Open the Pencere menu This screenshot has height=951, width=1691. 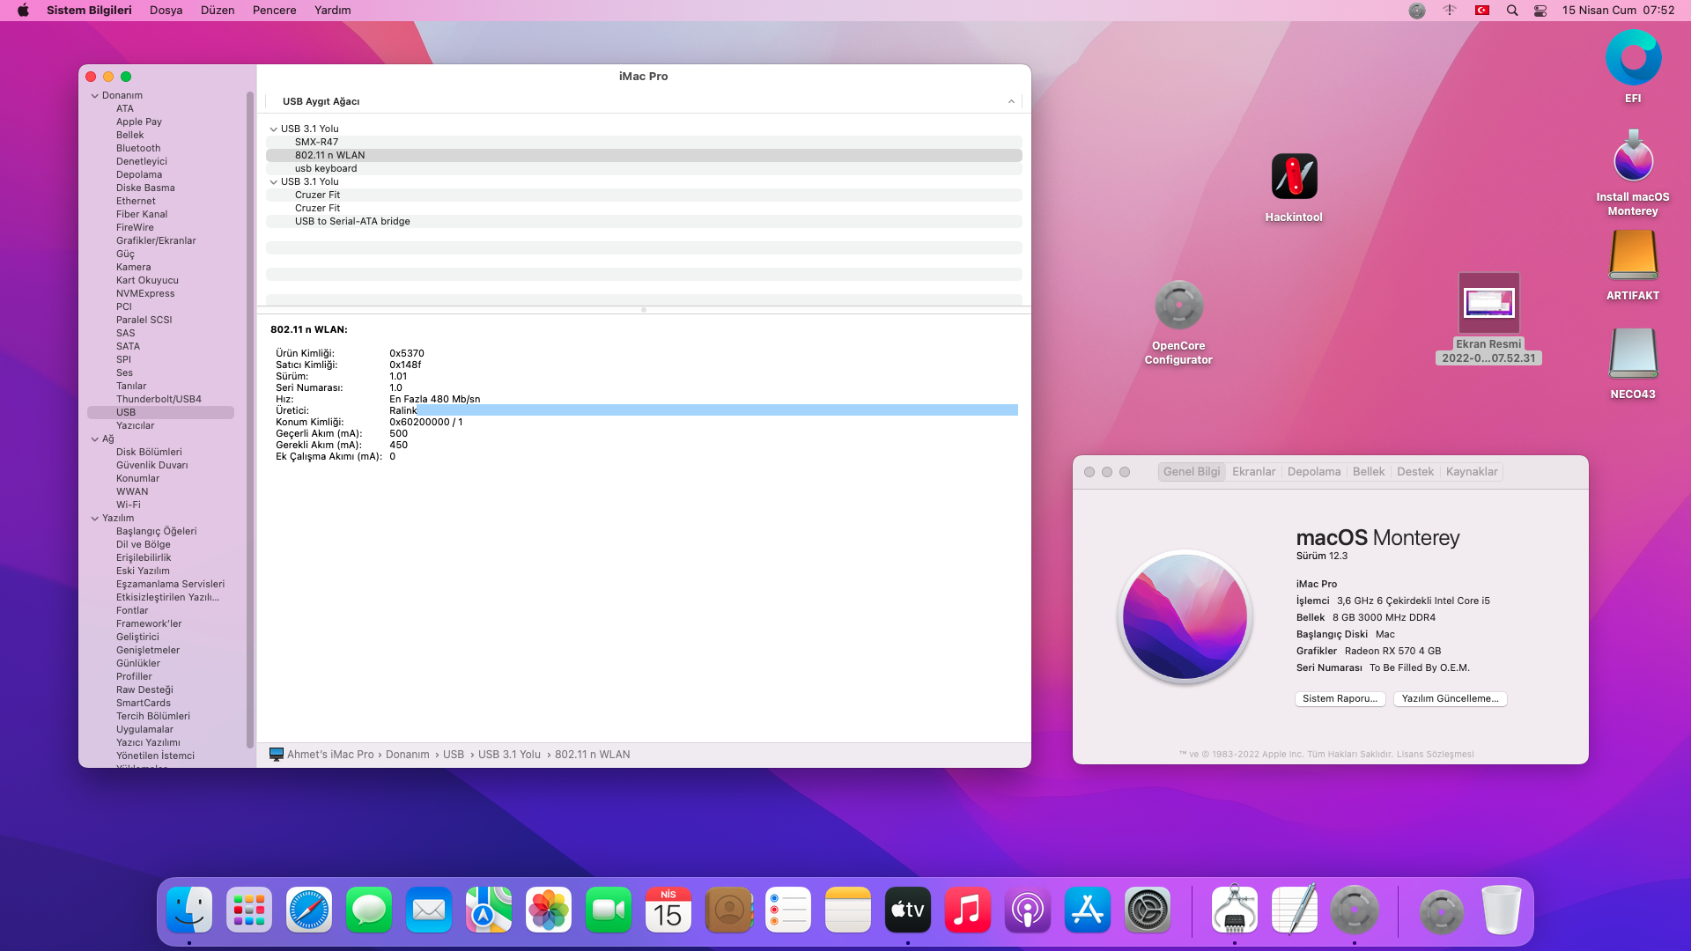(274, 11)
